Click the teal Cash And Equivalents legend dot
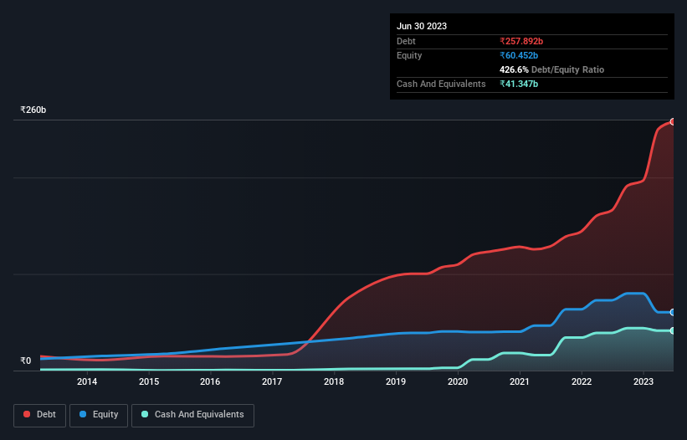 pyautogui.click(x=145, y=414)
